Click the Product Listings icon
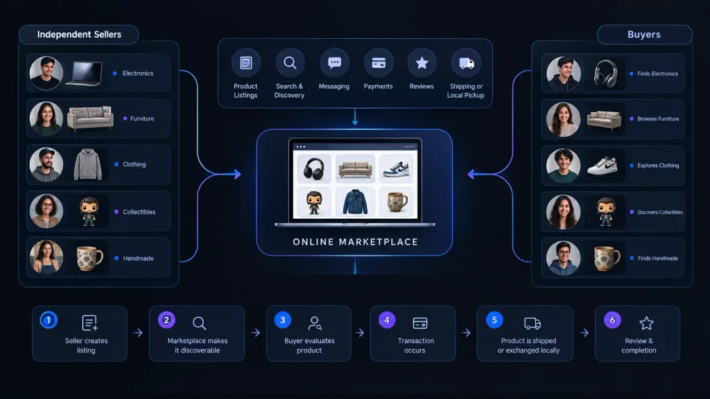Viewport: 710px width, 399px height. (x=246, y=63)
